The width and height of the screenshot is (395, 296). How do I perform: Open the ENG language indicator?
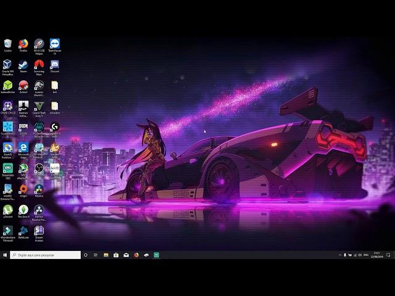pyautogui.click(x=366, y=255)
